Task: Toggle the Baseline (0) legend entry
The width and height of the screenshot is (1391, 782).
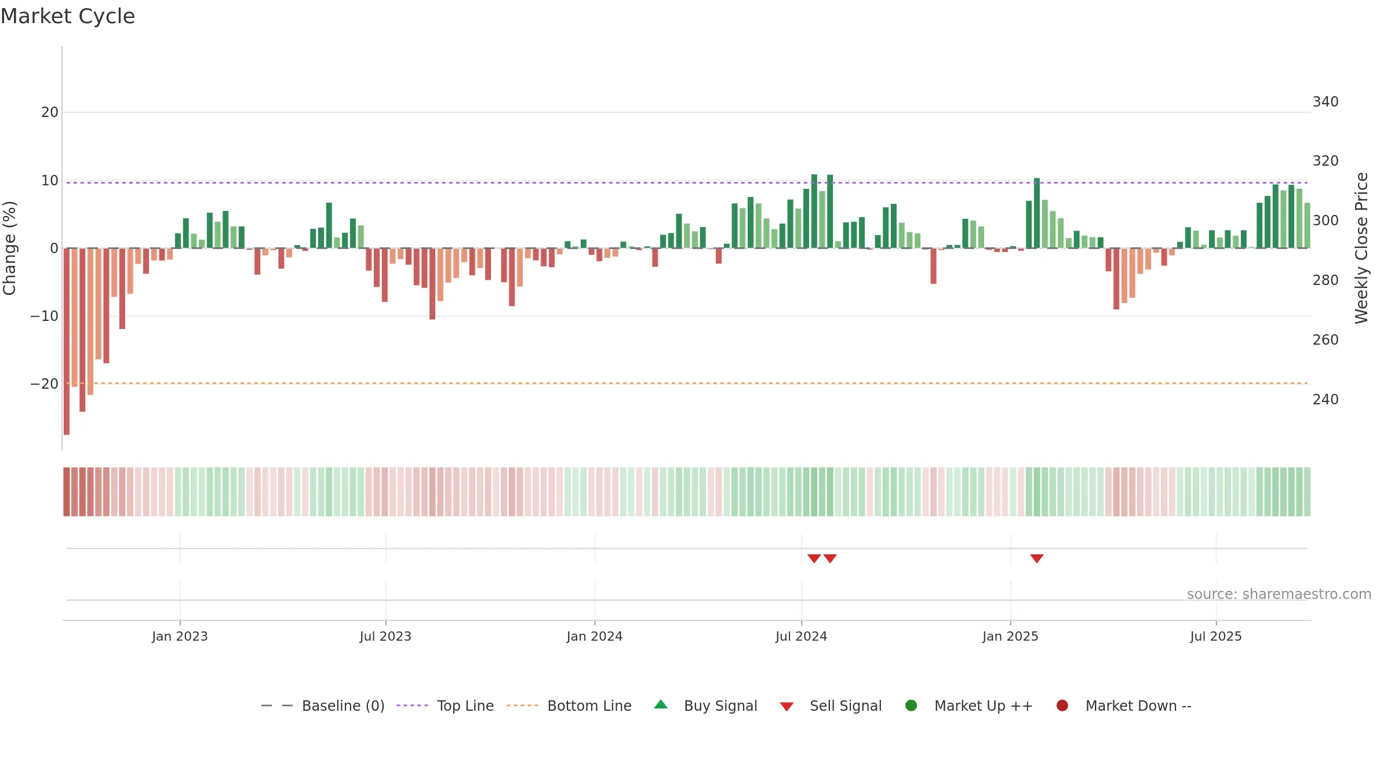Action: tap(323, 706)
